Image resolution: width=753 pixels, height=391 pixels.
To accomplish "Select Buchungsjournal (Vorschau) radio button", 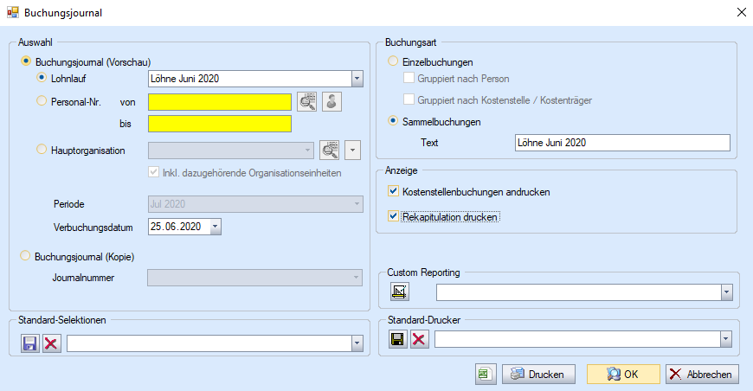I will 26,61.
